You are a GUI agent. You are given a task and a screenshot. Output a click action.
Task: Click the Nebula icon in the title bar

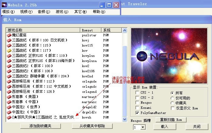coord(5,5)
